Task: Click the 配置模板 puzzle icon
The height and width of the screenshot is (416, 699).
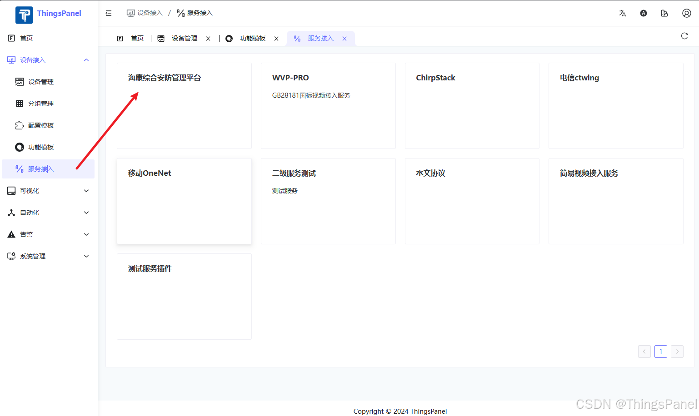Action: click(20, 125)
